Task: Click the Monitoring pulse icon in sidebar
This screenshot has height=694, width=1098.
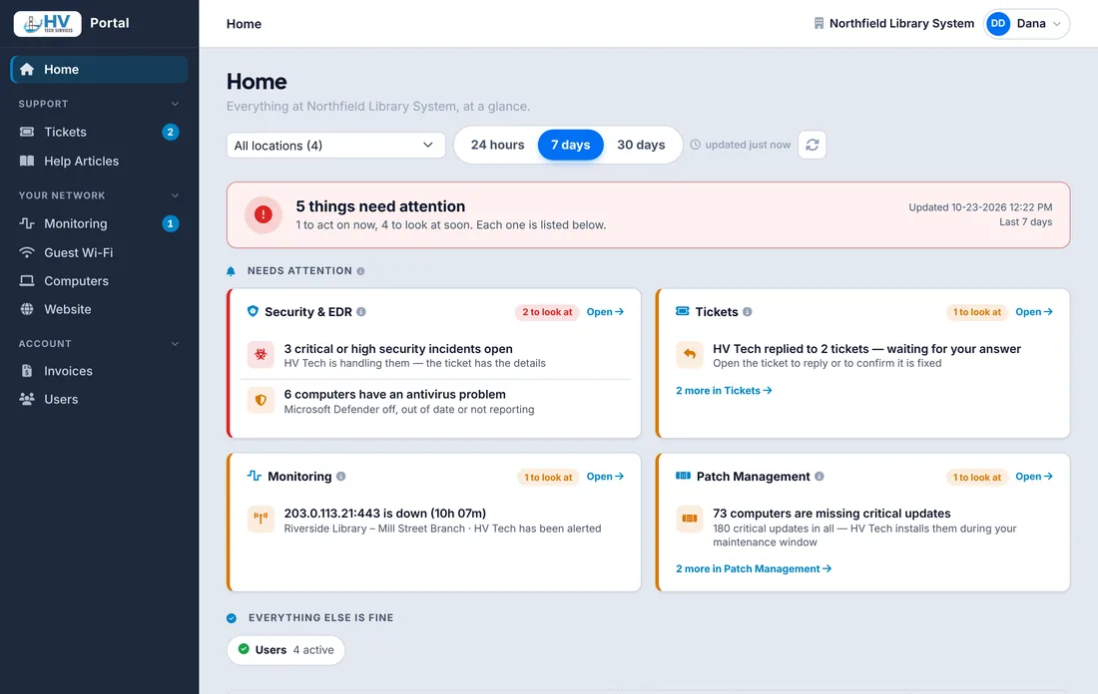Action: (x=27, y=223)
